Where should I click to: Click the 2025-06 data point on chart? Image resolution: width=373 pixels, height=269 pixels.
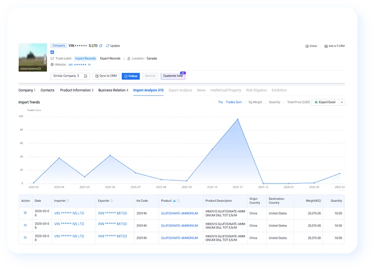[x=110, y=155]
